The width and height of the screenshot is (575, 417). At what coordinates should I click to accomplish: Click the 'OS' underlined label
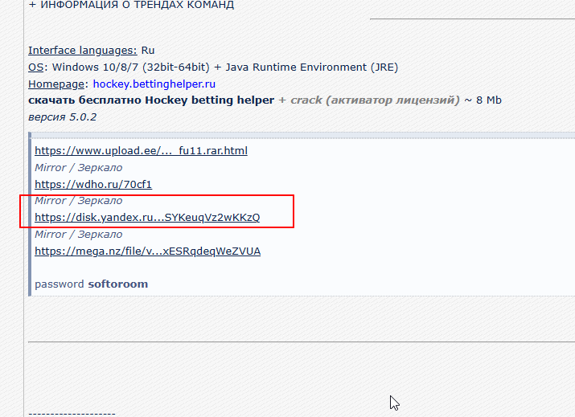[35, 67]
